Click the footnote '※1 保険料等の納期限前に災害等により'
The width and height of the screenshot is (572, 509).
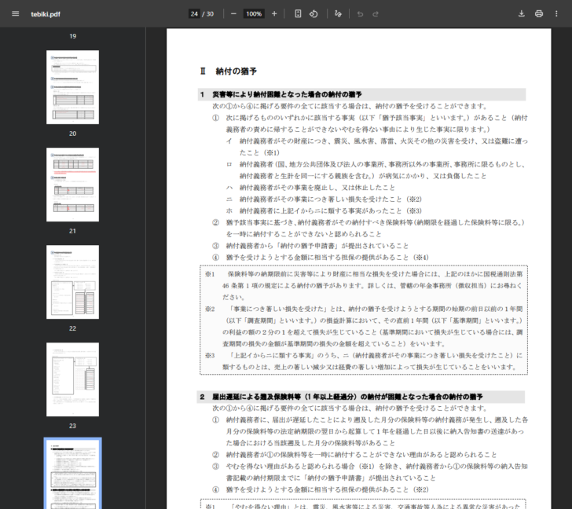(x=364, y=285)
